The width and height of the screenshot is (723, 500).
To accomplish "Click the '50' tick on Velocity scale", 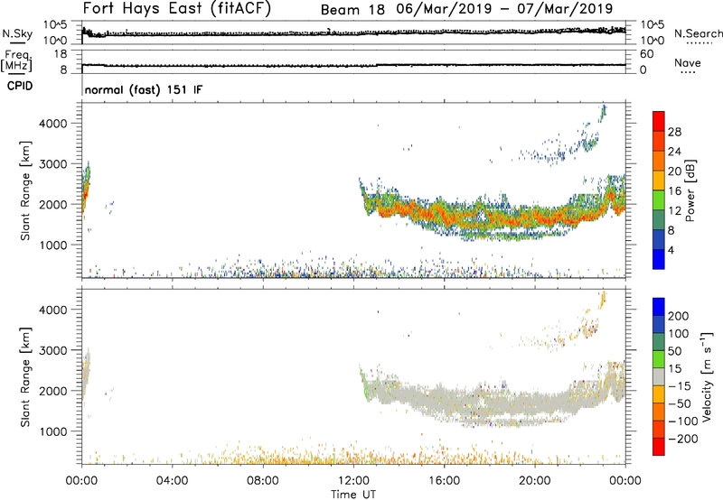I will [675, 351].
